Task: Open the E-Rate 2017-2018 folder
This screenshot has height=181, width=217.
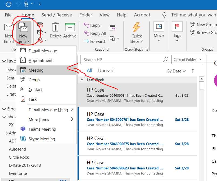Action: (x=25, y=165)
